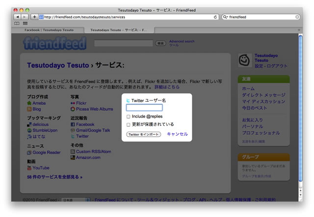Clear the friendfeed search with the X icon
This screenshot has height=217, width=314.
(297, 17)
